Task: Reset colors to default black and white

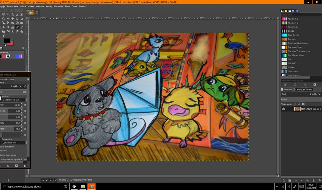Action: point(5,45)
